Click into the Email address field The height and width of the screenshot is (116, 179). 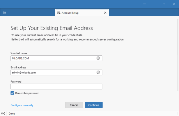(x=52, y=72)
